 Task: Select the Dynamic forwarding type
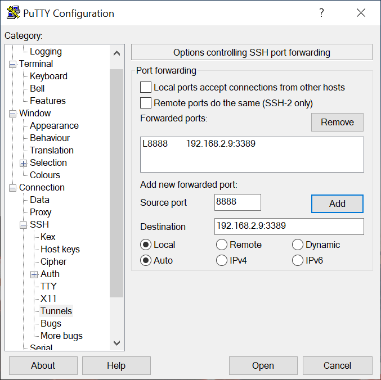click(x=298, y=245)
